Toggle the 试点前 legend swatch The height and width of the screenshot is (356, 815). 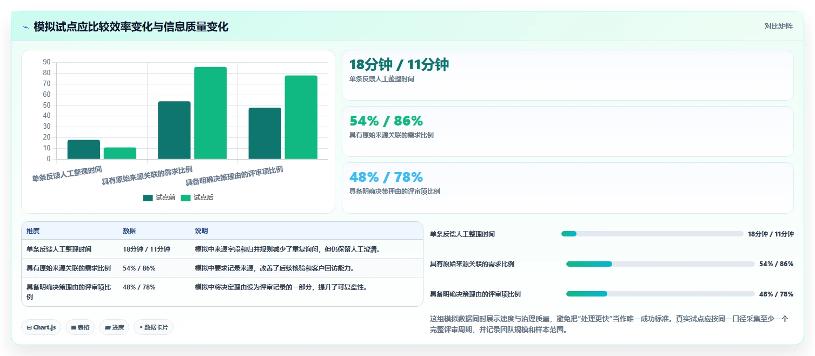point(148,198)
